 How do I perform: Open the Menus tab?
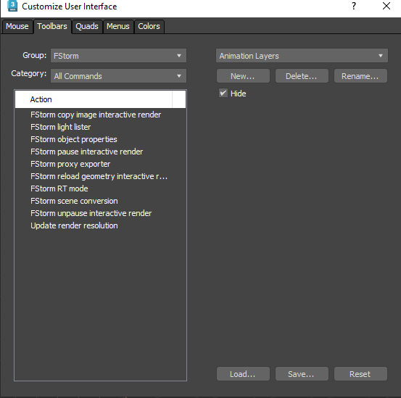tap(118, 26)
